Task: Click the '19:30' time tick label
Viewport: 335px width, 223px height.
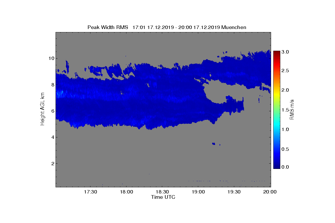Action: click(x=234, y=192)
